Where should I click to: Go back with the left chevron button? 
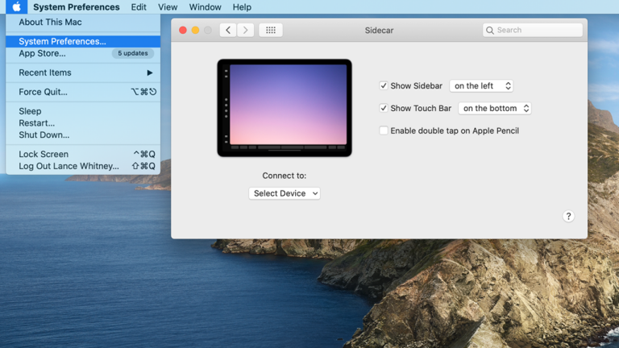point(228,30)
